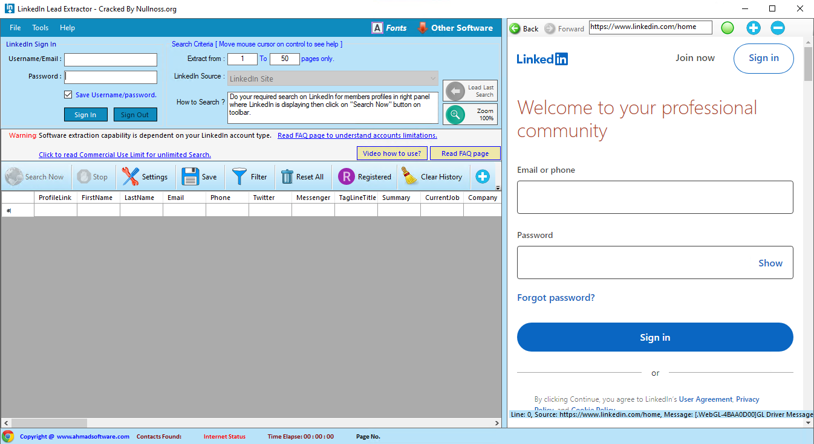
Task: Click Show password toggle
Action: pos(770,263)
